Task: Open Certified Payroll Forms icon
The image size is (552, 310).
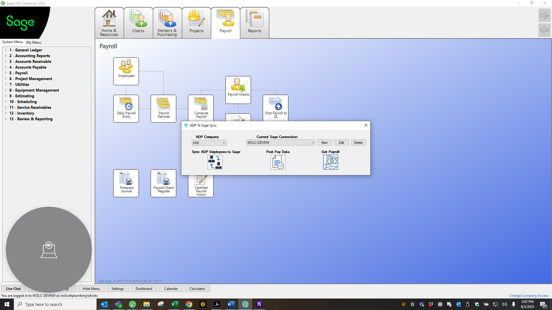Action: (x=201, y=186)
